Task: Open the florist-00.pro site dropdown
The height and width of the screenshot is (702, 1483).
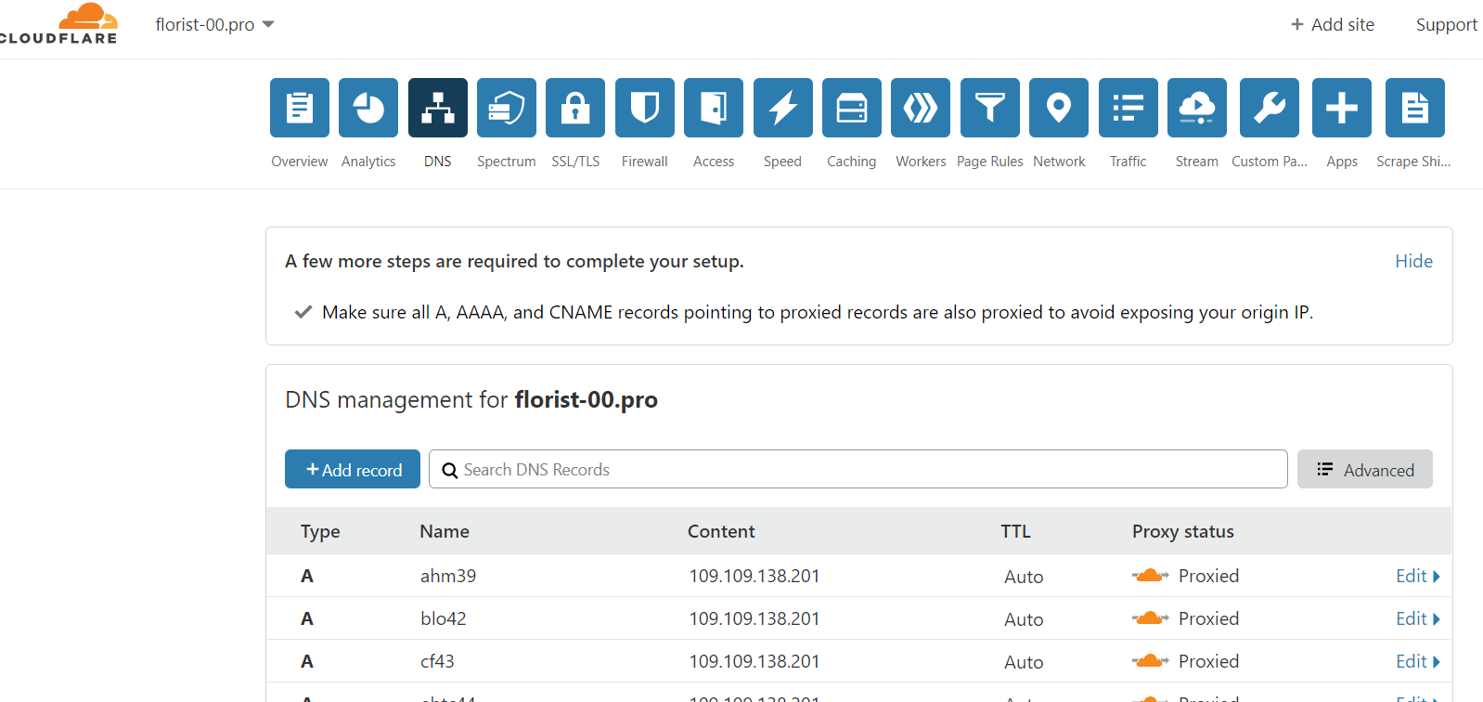Action: (x=215, y=24)
